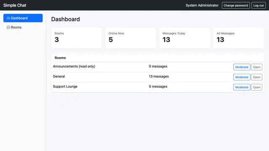Click the Dashboard page heading
Viewport: 269px width, 151px height.
tap(66, 19)
